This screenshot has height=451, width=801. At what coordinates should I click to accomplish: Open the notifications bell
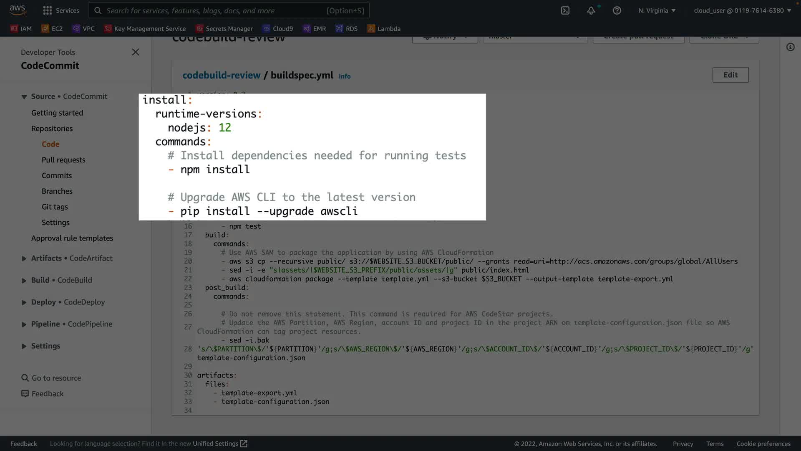click(x=591, y=10)
